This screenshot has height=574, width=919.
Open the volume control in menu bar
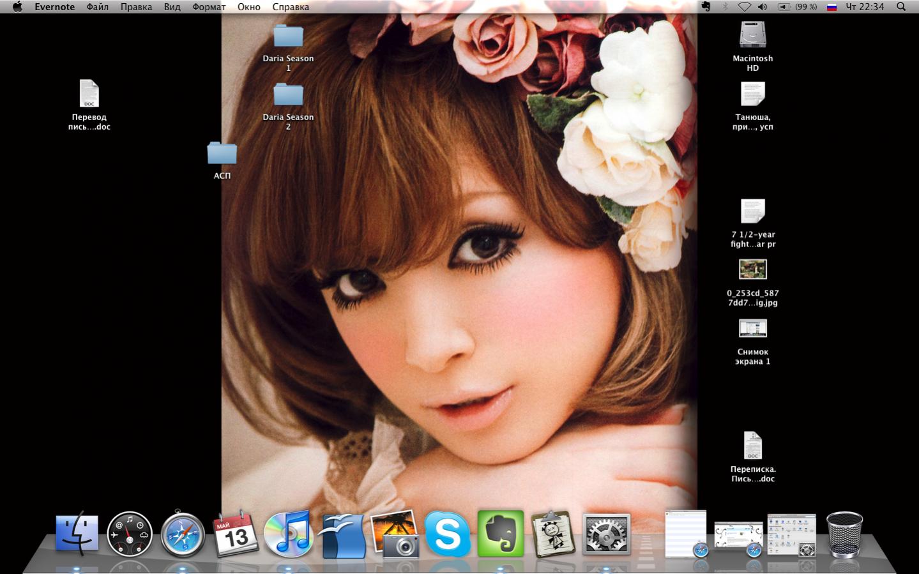click(763, 7)
